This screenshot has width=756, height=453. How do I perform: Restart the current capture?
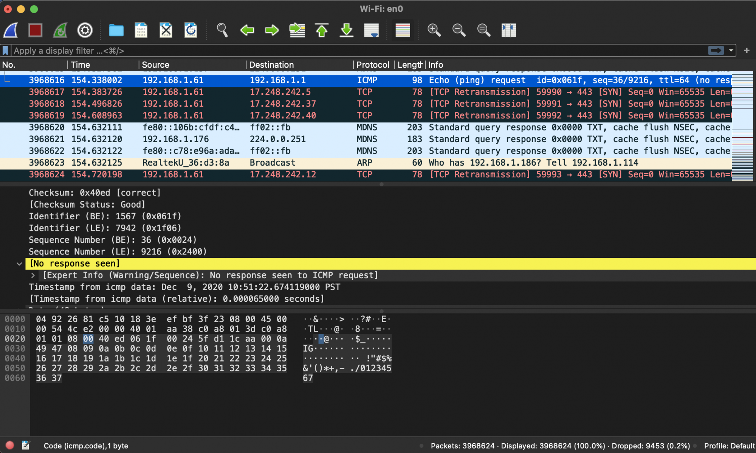click(x=60, y=30)
